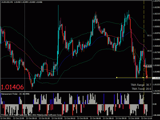Screen dimensions: 160x120
Task: Click the red dot trade marker
Action: (x=144, y=66)
